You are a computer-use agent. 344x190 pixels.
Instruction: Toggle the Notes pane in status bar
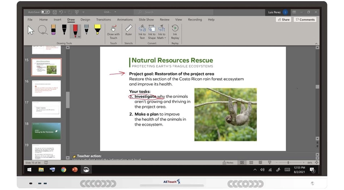pos(228,163)
